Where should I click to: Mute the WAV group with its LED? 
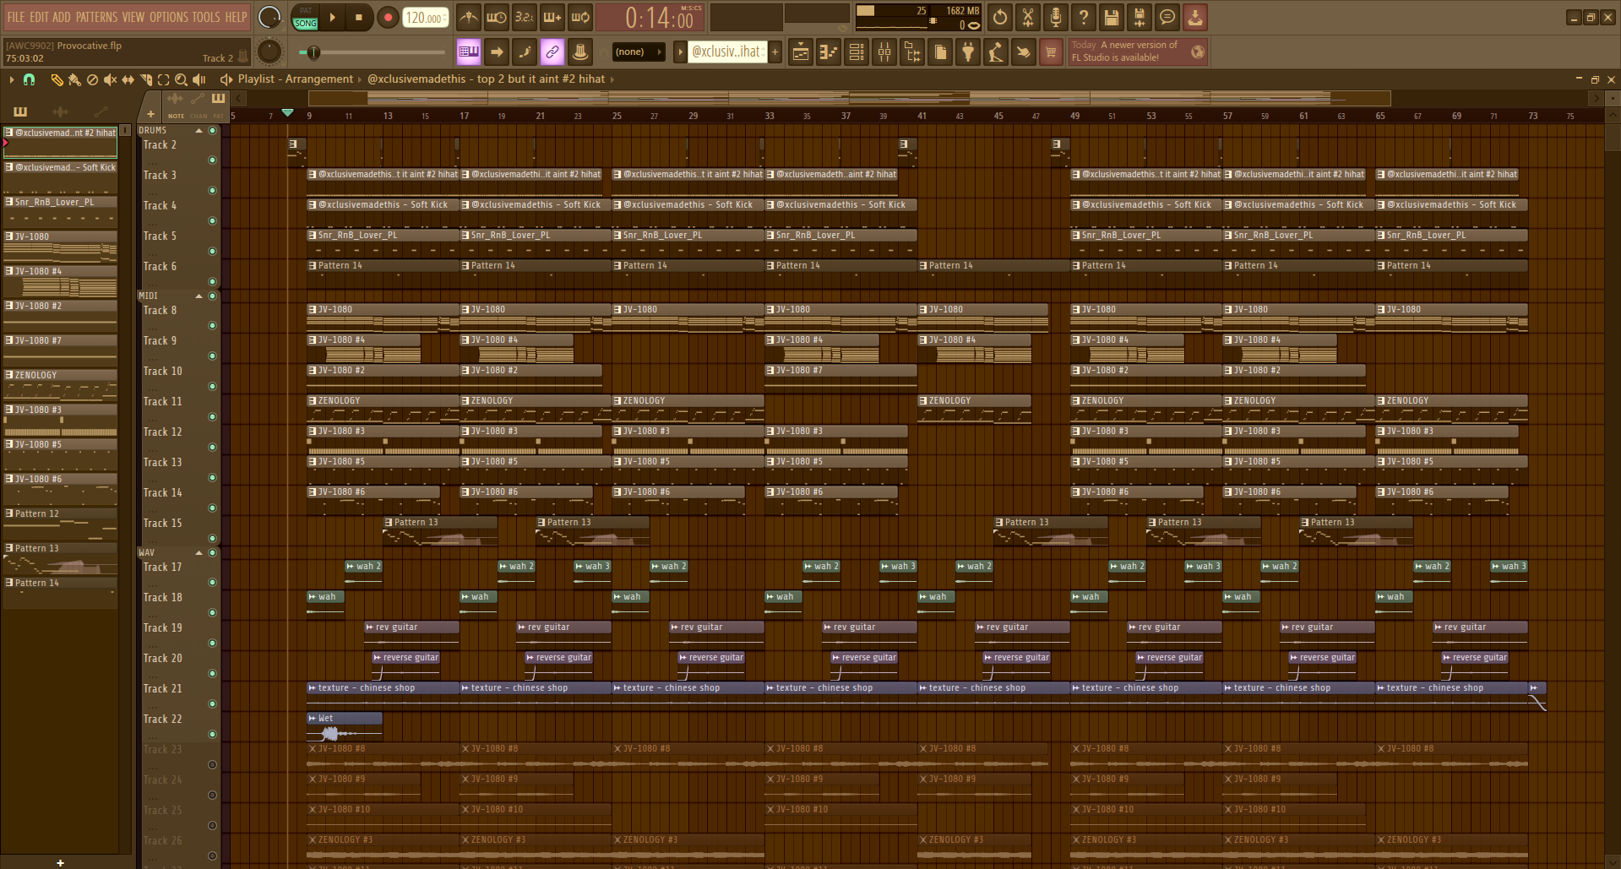[213, 553]
